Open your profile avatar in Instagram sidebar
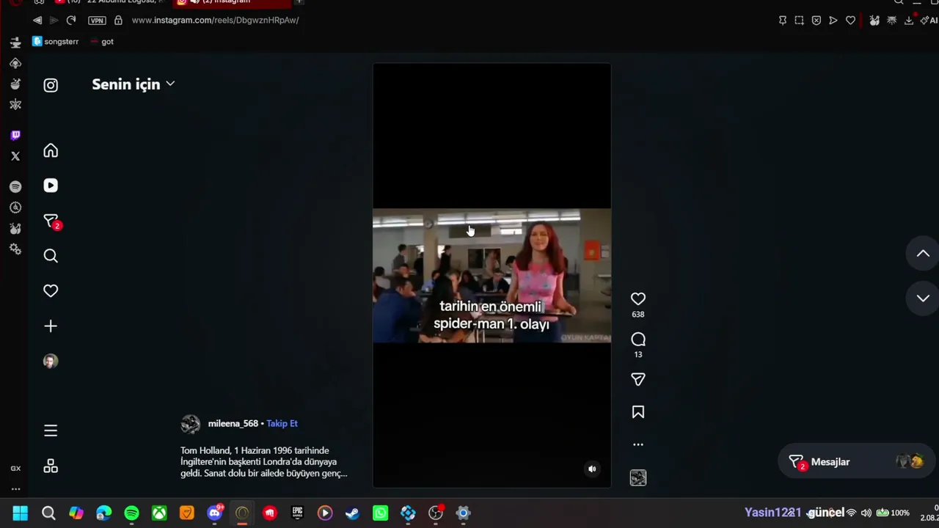939x528 pixels. pyautogui.click(x=51, y=362)
